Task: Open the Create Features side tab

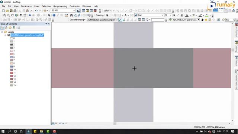Action: coord(237,79)
